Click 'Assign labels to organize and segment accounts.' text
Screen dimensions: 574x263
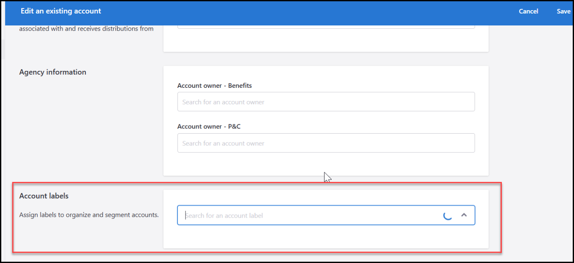coord(89,215)
